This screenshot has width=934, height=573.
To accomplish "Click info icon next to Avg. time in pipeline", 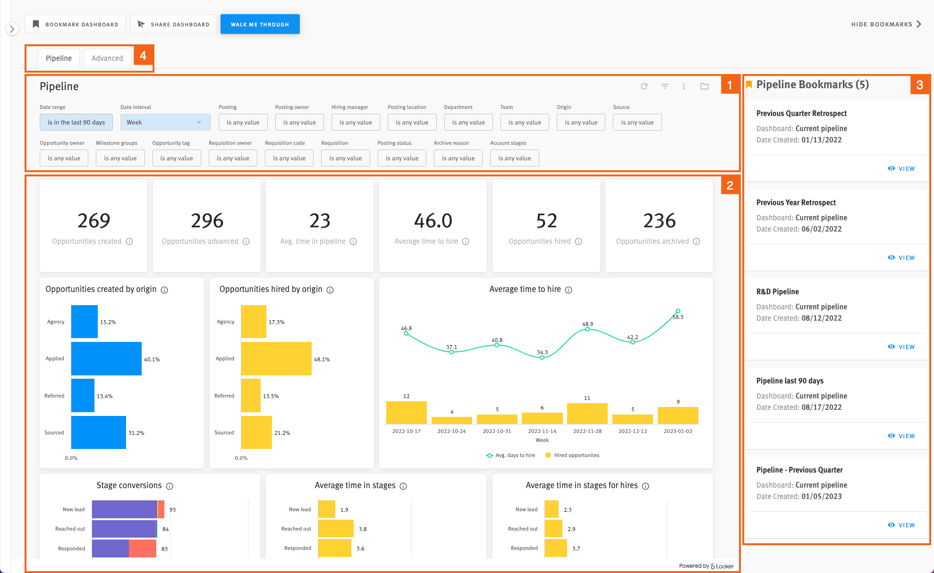I will (x=353, y=241).
